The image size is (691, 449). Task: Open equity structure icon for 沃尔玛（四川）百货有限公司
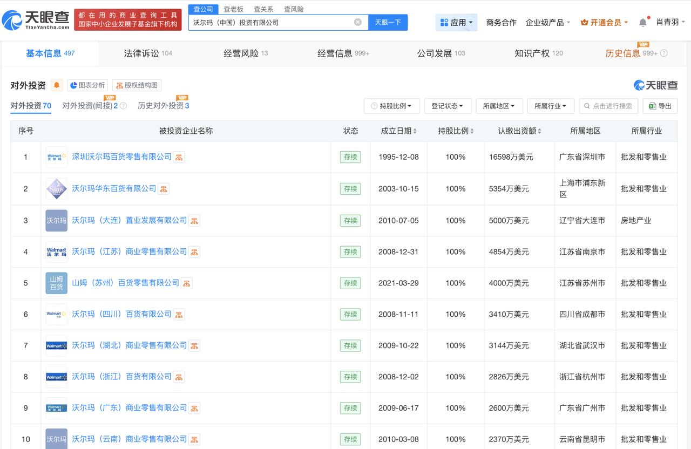[x=179, y=315]
